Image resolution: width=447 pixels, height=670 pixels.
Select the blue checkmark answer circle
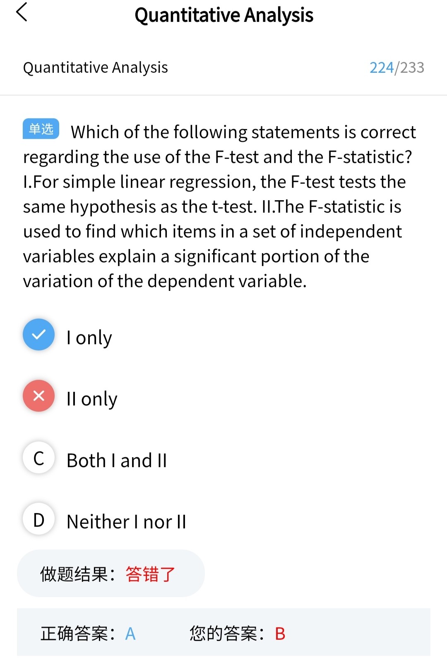point(38,334)
